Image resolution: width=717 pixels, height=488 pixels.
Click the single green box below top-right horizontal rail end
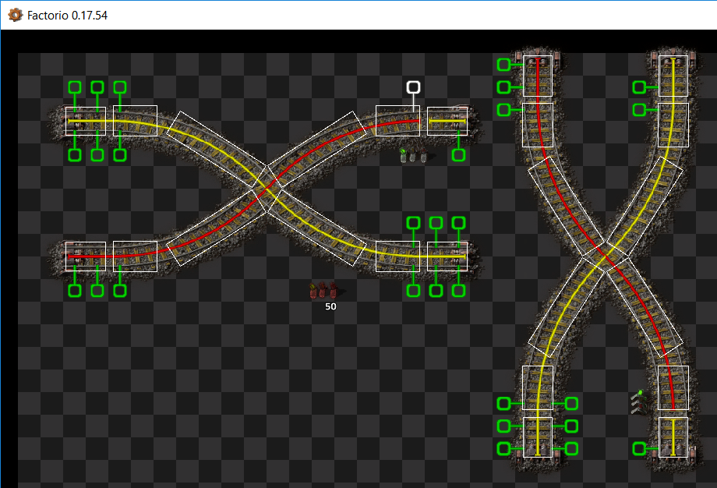coord(458,155)
